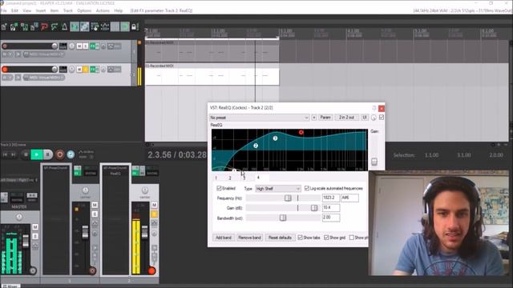Image resolution: width=513 pixels, height=288 pixels.
Task: Click transport Go to end button
Action: (x=14, y=154)
